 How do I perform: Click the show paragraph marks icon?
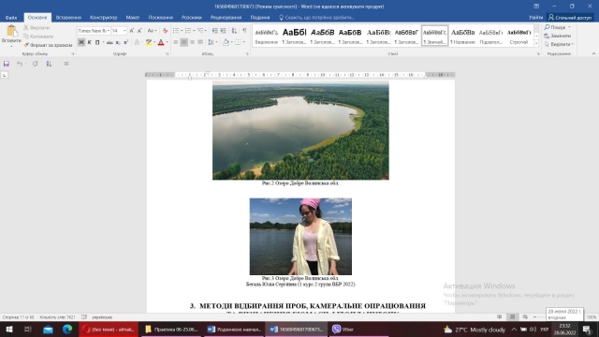pyautogui.click(x=244, y=31)
